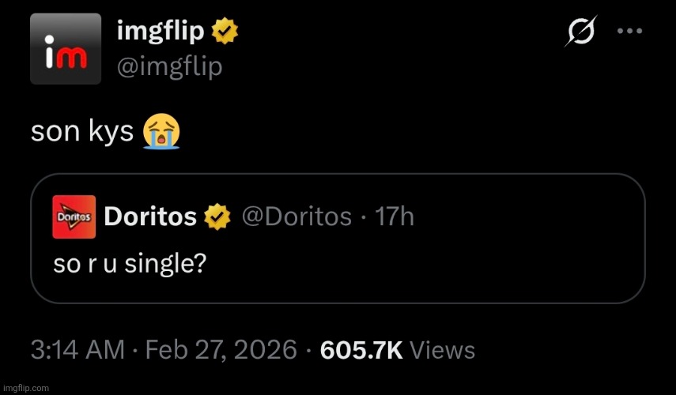Image resolution: width=676 pixels, height=395 pixels.
Task: Click the 3:14 AM post time
Action: (x=77, y=349)
